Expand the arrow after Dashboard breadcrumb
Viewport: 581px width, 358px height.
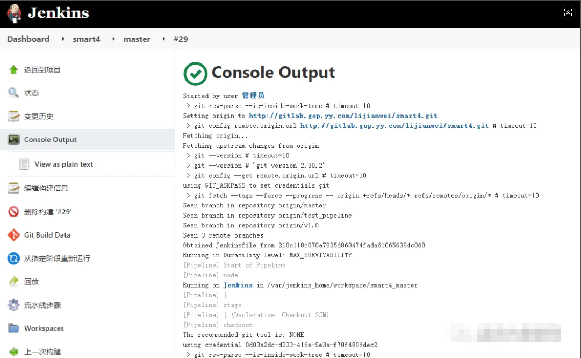(x=63, y=39)
